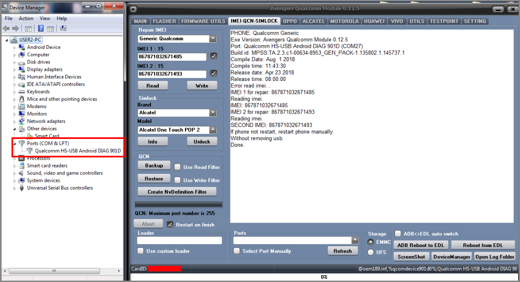Click the Qualcomm HS-USB Android DIAG device icon
This screenshot has width=520, height=282.
tap(29, 151)
